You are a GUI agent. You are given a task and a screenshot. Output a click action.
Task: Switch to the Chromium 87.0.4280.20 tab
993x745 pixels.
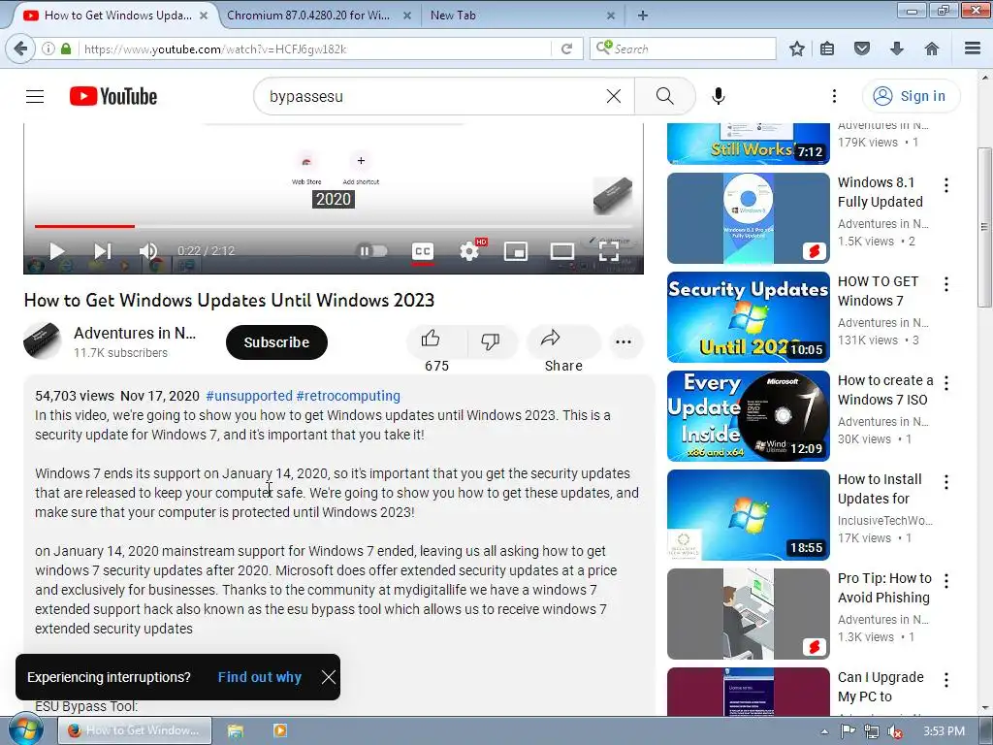coord(308,16)
